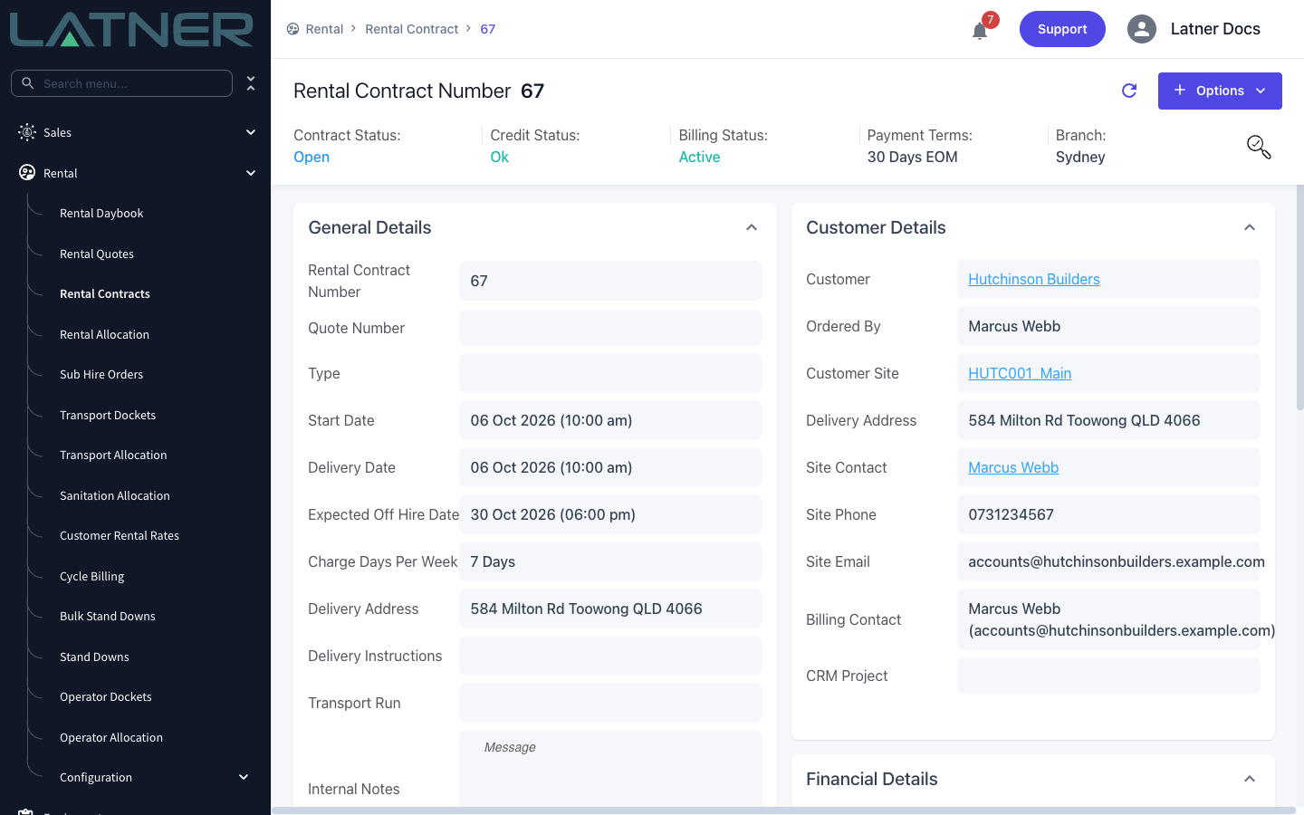Click the Rental menu icon in sidebar
Viewport: 1304px width, 815px height.
click(x=27, y=173)
